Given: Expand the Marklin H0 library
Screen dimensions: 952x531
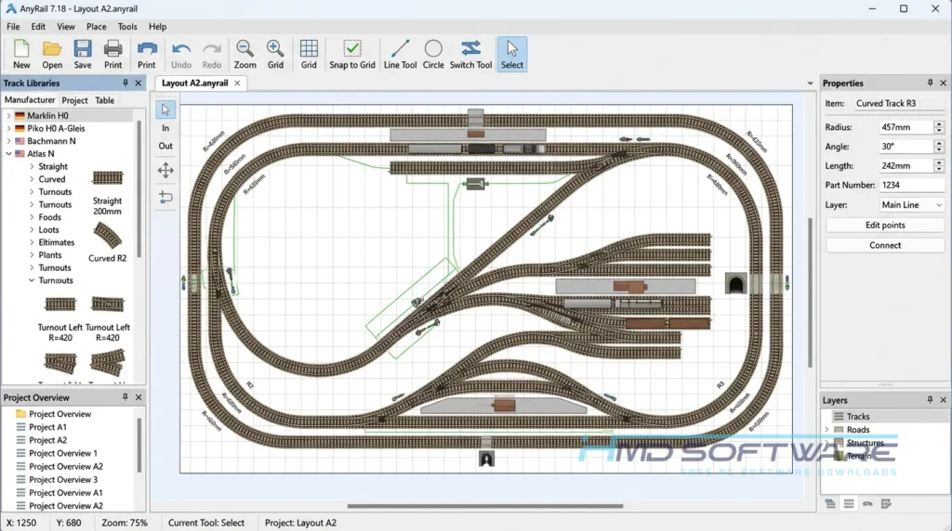Looking at the screenshot, I should (8, 115).
